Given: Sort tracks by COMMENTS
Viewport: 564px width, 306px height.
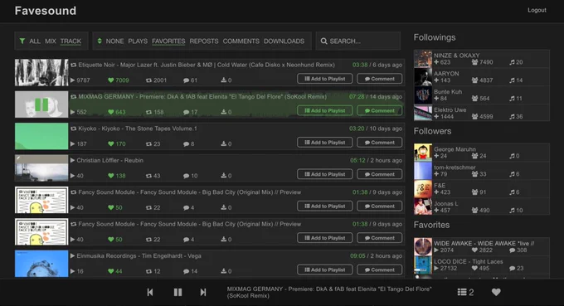Looking at the screenshot, I should (x=241, y=41).
